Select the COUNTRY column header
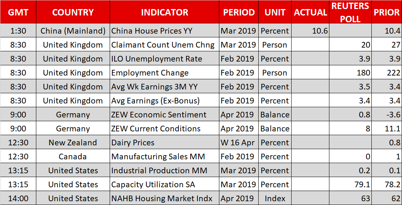The width and height of the screenshot is (402, 205). point(73,12)
